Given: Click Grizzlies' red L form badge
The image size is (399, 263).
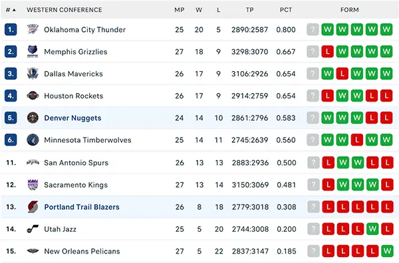Looking at the screenshot, I should (x=327, y=52).
